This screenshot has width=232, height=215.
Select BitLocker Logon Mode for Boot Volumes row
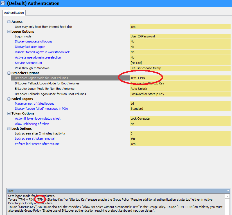70,78
